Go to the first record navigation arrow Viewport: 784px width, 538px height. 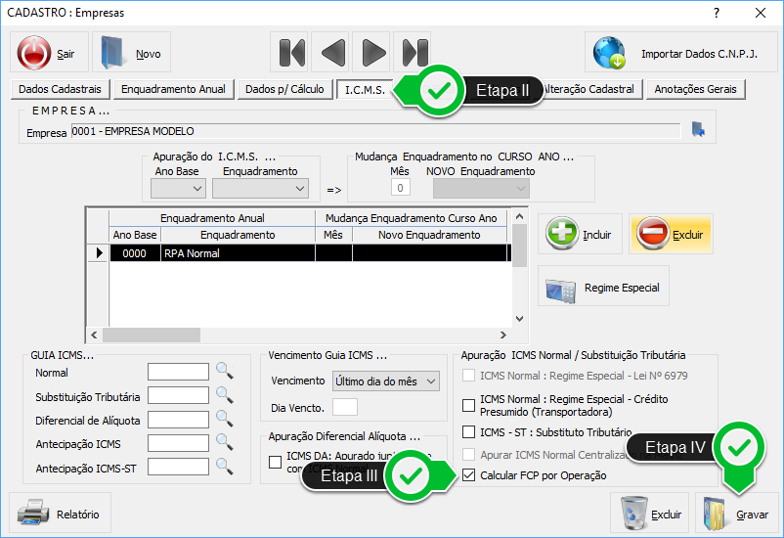(292, 52)
